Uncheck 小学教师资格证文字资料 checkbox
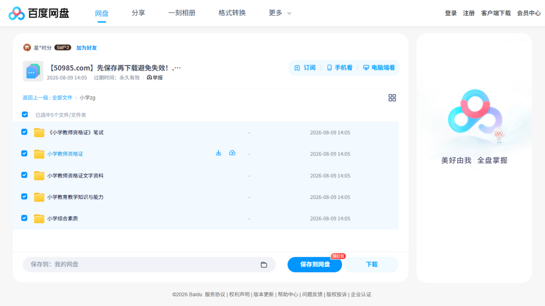 click(24, 175)
